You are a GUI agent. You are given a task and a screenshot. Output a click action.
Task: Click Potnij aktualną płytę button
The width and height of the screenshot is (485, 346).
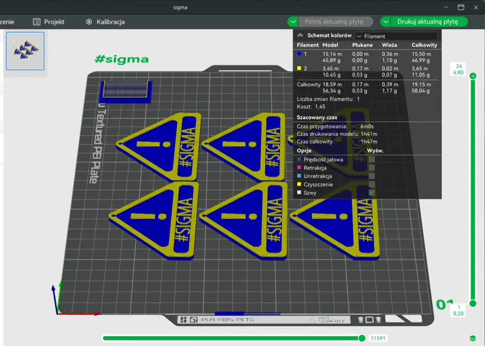coord(335,22)
